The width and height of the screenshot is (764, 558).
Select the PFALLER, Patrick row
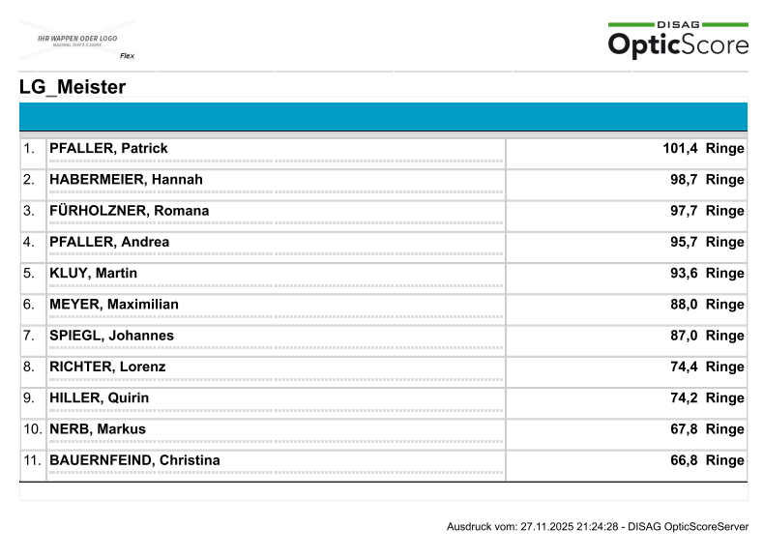click(x=108, y=149)
